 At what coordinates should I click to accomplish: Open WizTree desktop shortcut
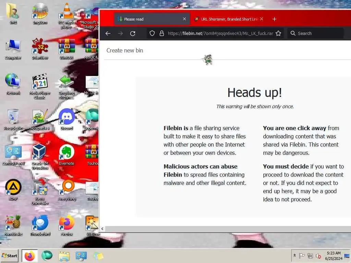coord(92,225)
